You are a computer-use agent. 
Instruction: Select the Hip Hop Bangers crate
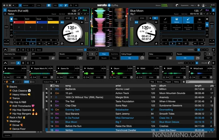tap(22, 114)
